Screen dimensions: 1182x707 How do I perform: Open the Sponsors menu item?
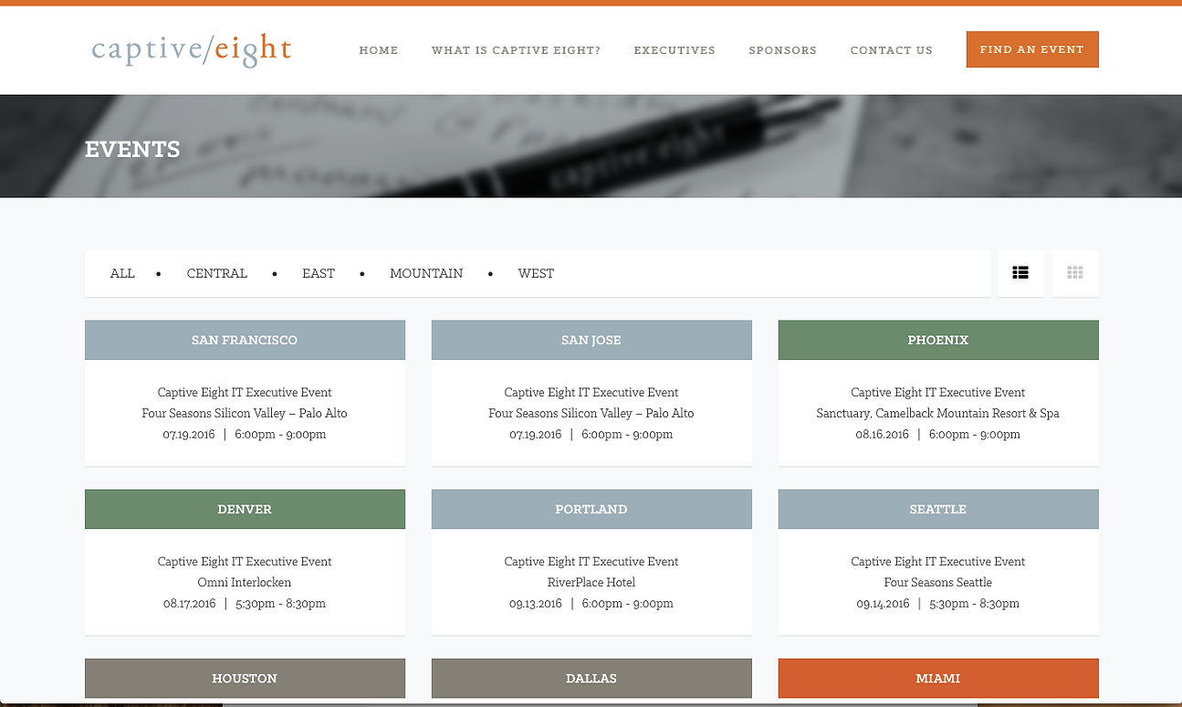(x=782, y=50)
